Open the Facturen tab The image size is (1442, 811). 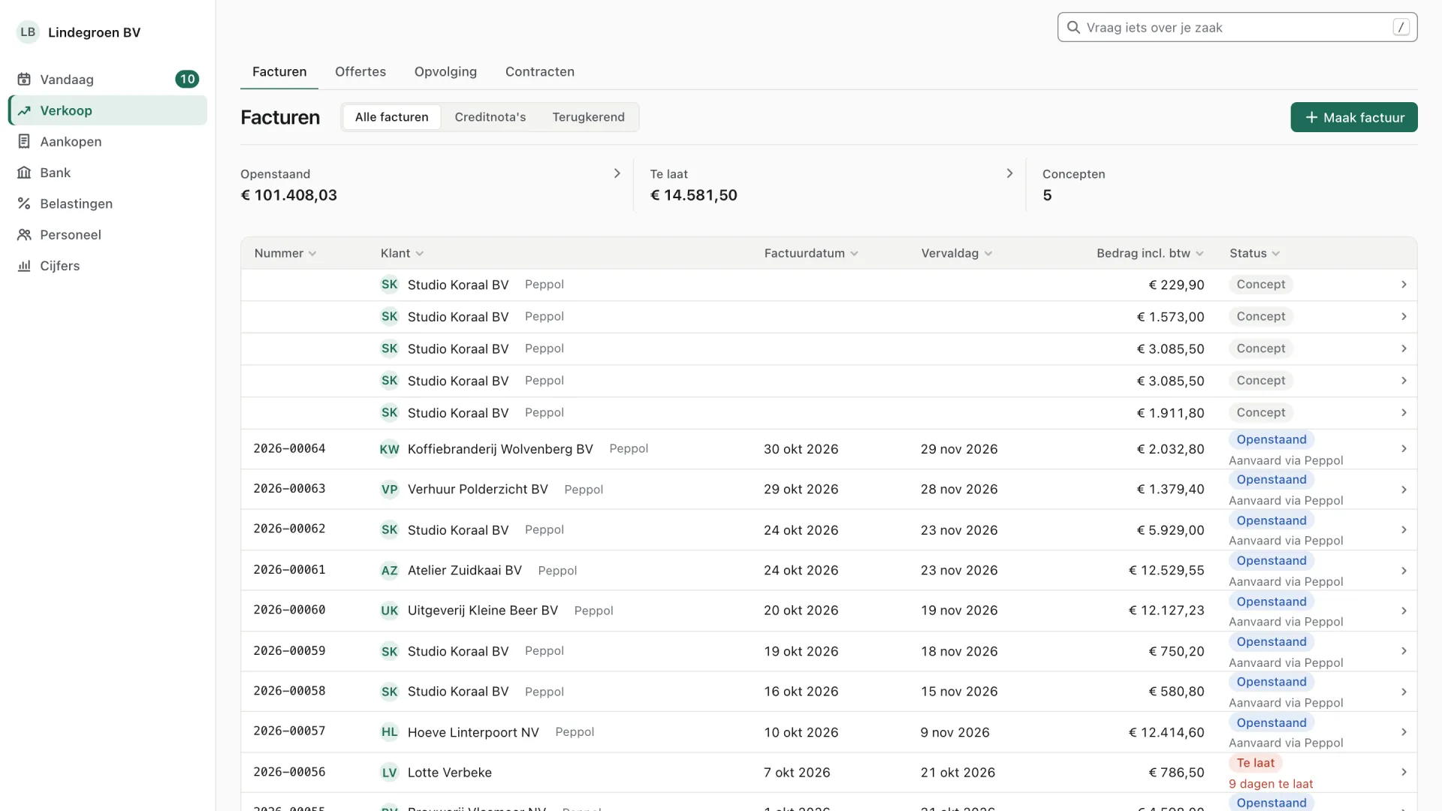(279, 72)
